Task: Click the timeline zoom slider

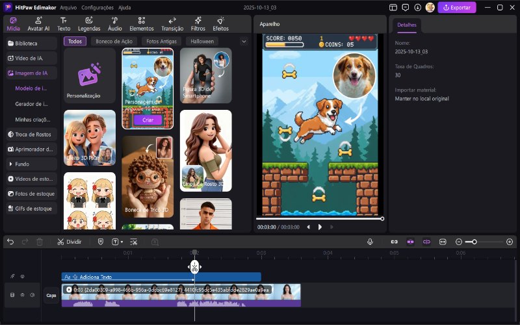Action: tap(475, 242)
